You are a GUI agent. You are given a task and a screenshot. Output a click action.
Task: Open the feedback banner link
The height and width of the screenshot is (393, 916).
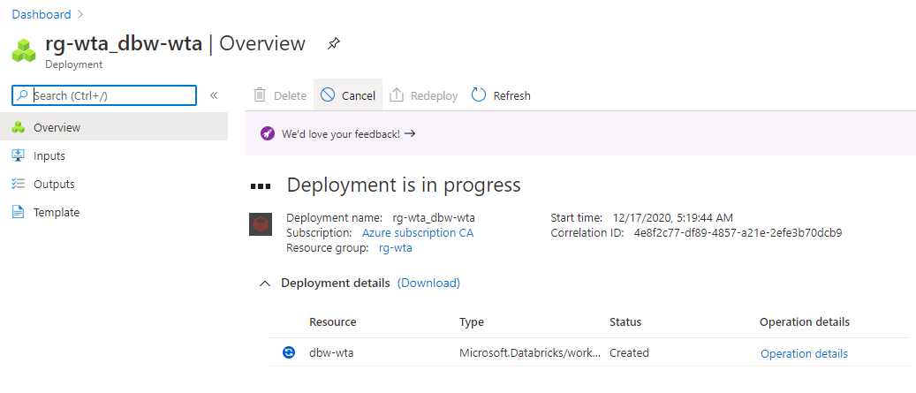[348, 134]
